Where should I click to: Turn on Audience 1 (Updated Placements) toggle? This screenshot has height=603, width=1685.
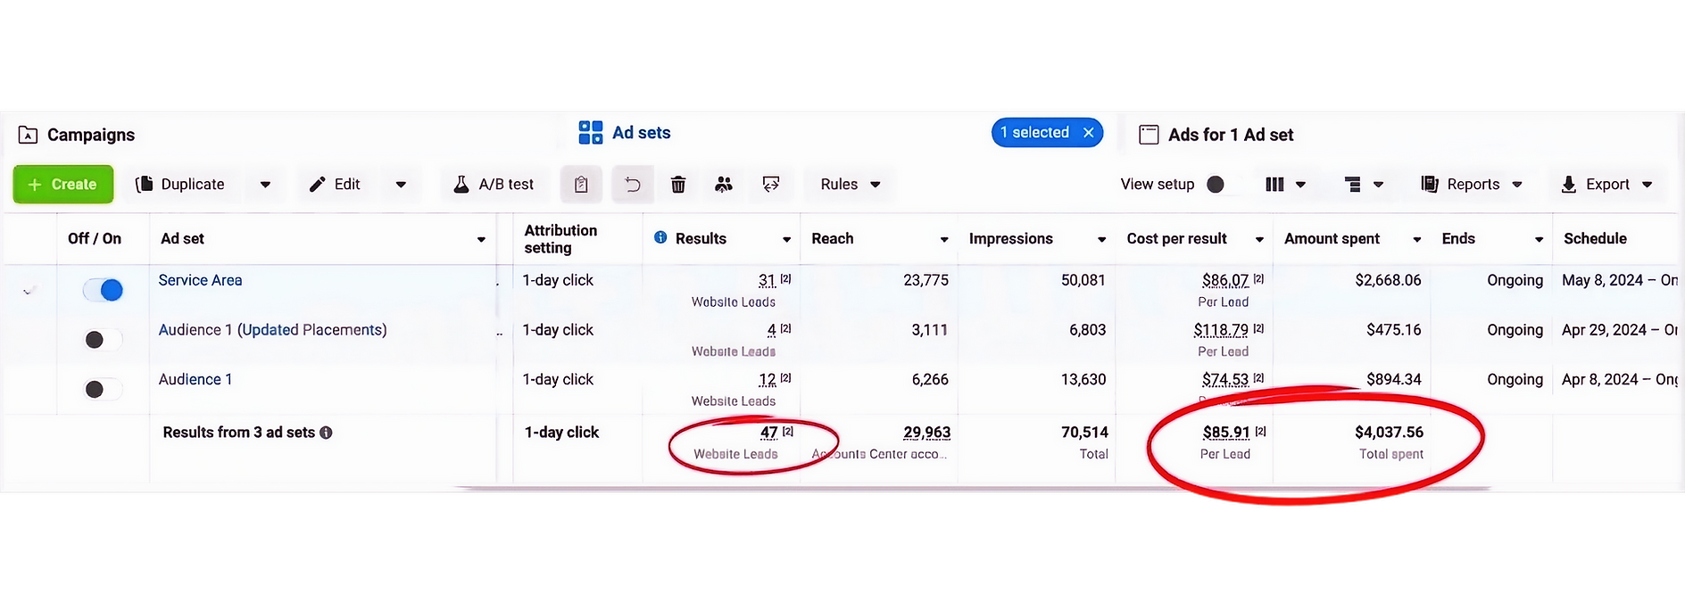[x=103, y=340]
